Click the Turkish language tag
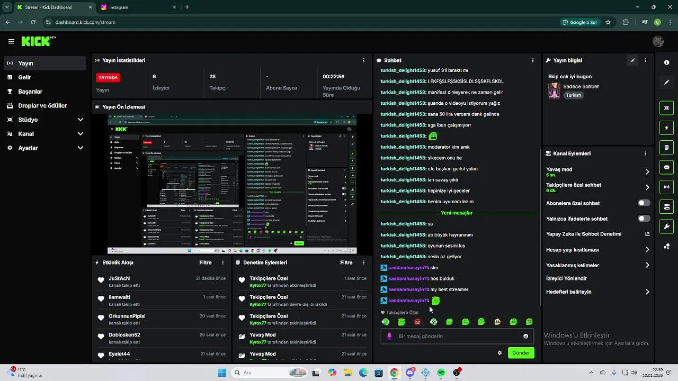Image resolution: width=678 pixels, height=381 pixels. [573, 95]
